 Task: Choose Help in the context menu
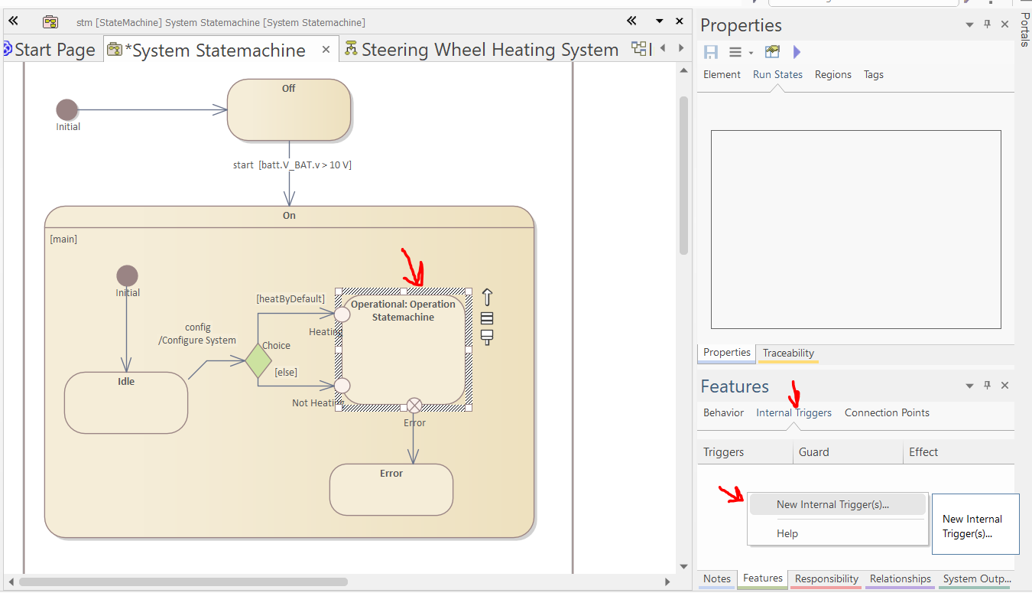coord(787,533)
